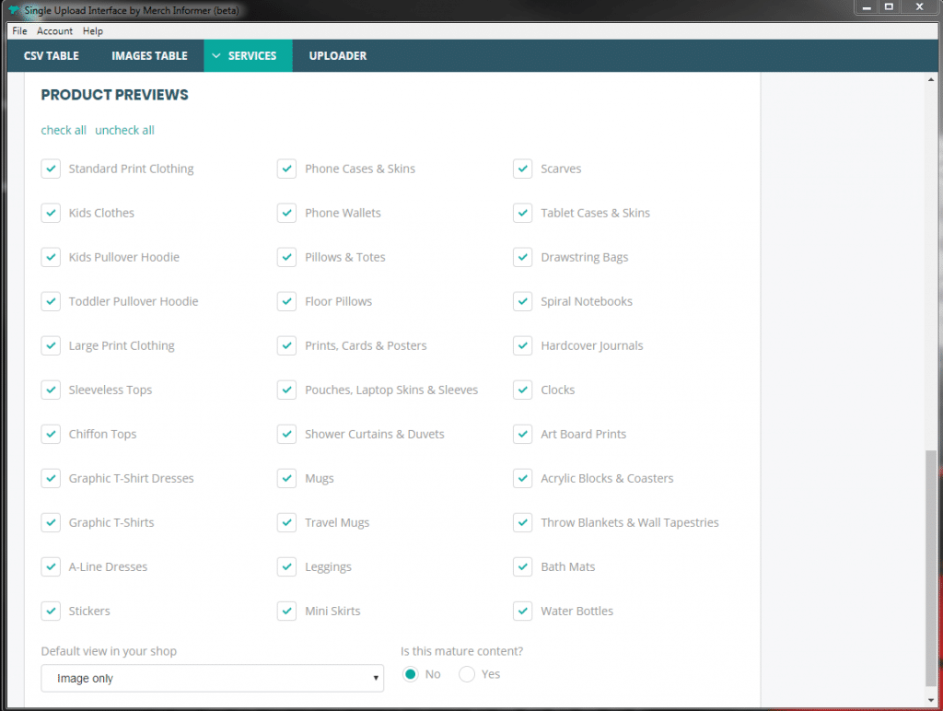Disable the Drawstring Bags checkbox
This screenshot has width=943, height=711.
click(523, 257)
